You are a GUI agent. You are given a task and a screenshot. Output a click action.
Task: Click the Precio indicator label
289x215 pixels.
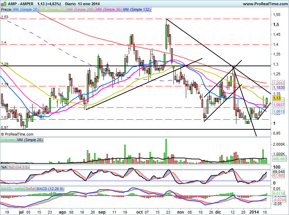click(x=6, y=9)
